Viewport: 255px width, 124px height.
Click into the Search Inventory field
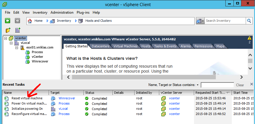click(x=225, y=21)
